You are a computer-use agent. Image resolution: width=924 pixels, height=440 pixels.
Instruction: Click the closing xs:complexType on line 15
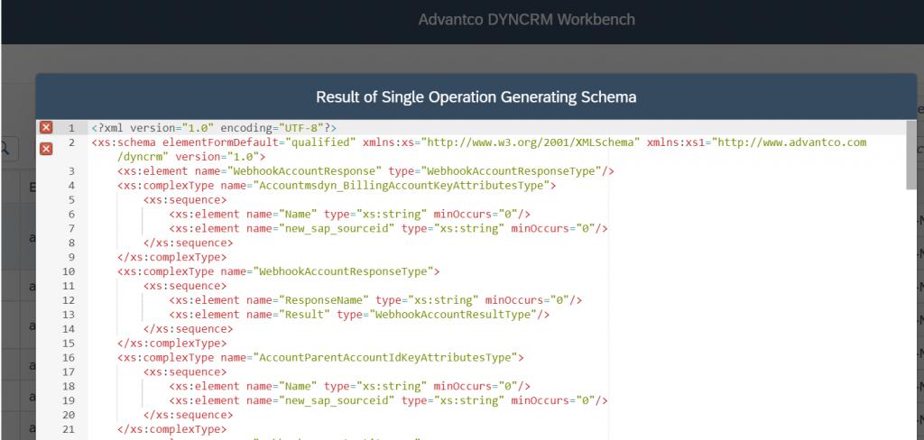(x=172, y=344)
